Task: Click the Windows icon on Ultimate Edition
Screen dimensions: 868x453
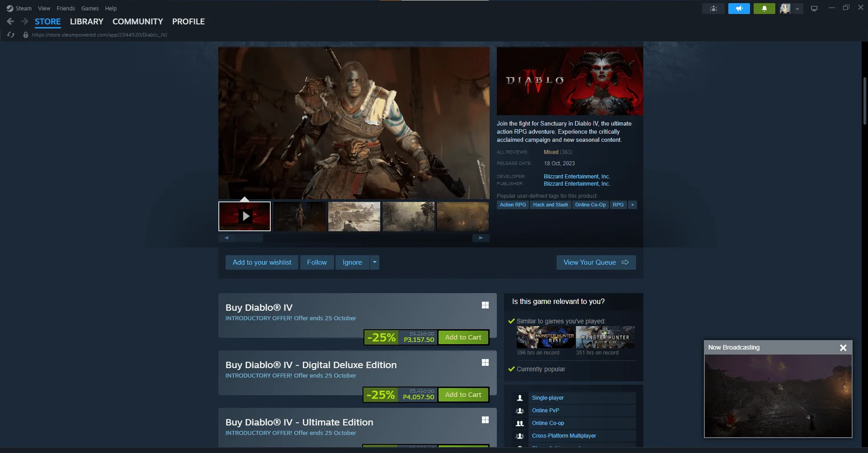Action: click(x=485, y=420)
